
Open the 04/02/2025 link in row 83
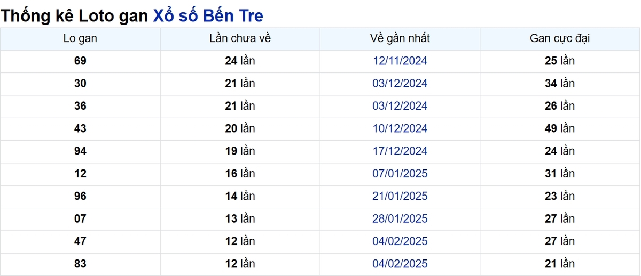[400, 264]
